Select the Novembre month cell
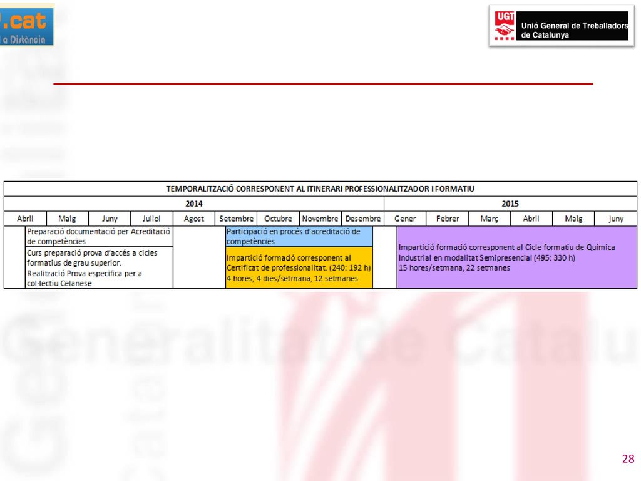The width and height of the screenshot is (641, 481). pos(320,219)
